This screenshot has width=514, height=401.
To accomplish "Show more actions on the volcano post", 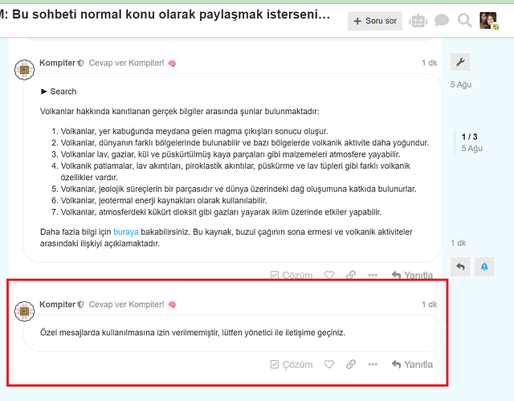I will coord(373,275).
